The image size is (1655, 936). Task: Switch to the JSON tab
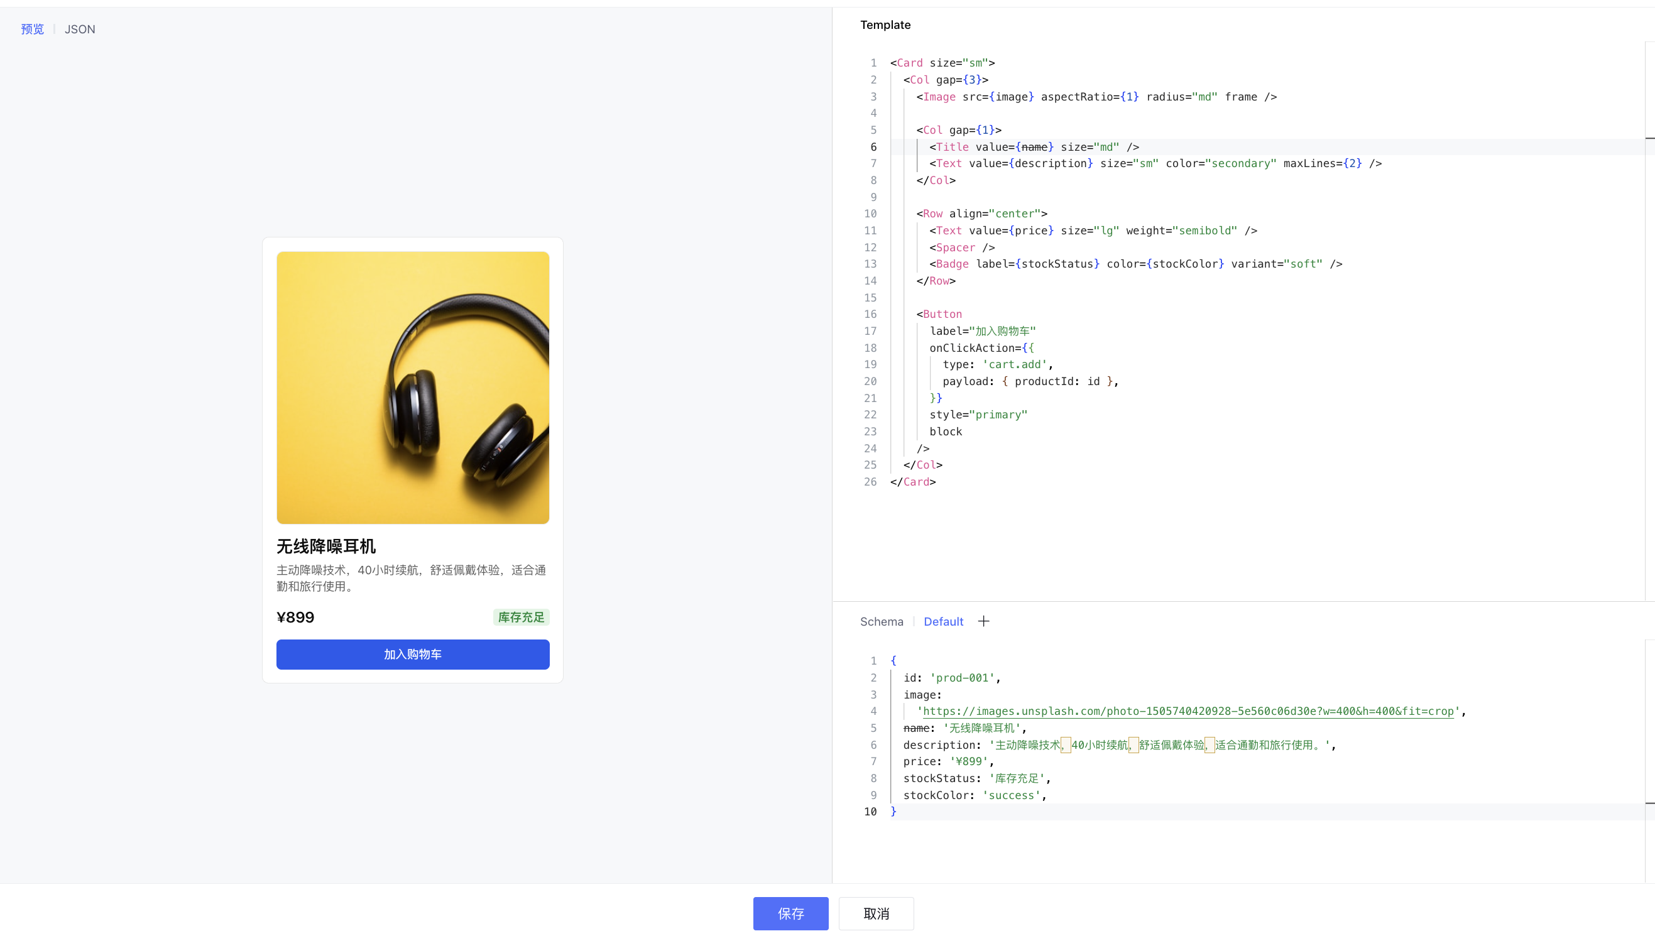click(80, 29)
